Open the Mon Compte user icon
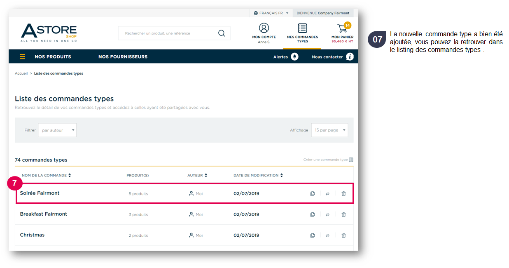The height and width of the screenshot is (268, 509). coord(264,28)
